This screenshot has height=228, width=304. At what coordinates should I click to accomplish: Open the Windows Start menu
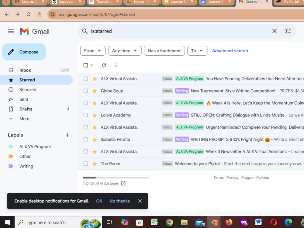[7, 223]
